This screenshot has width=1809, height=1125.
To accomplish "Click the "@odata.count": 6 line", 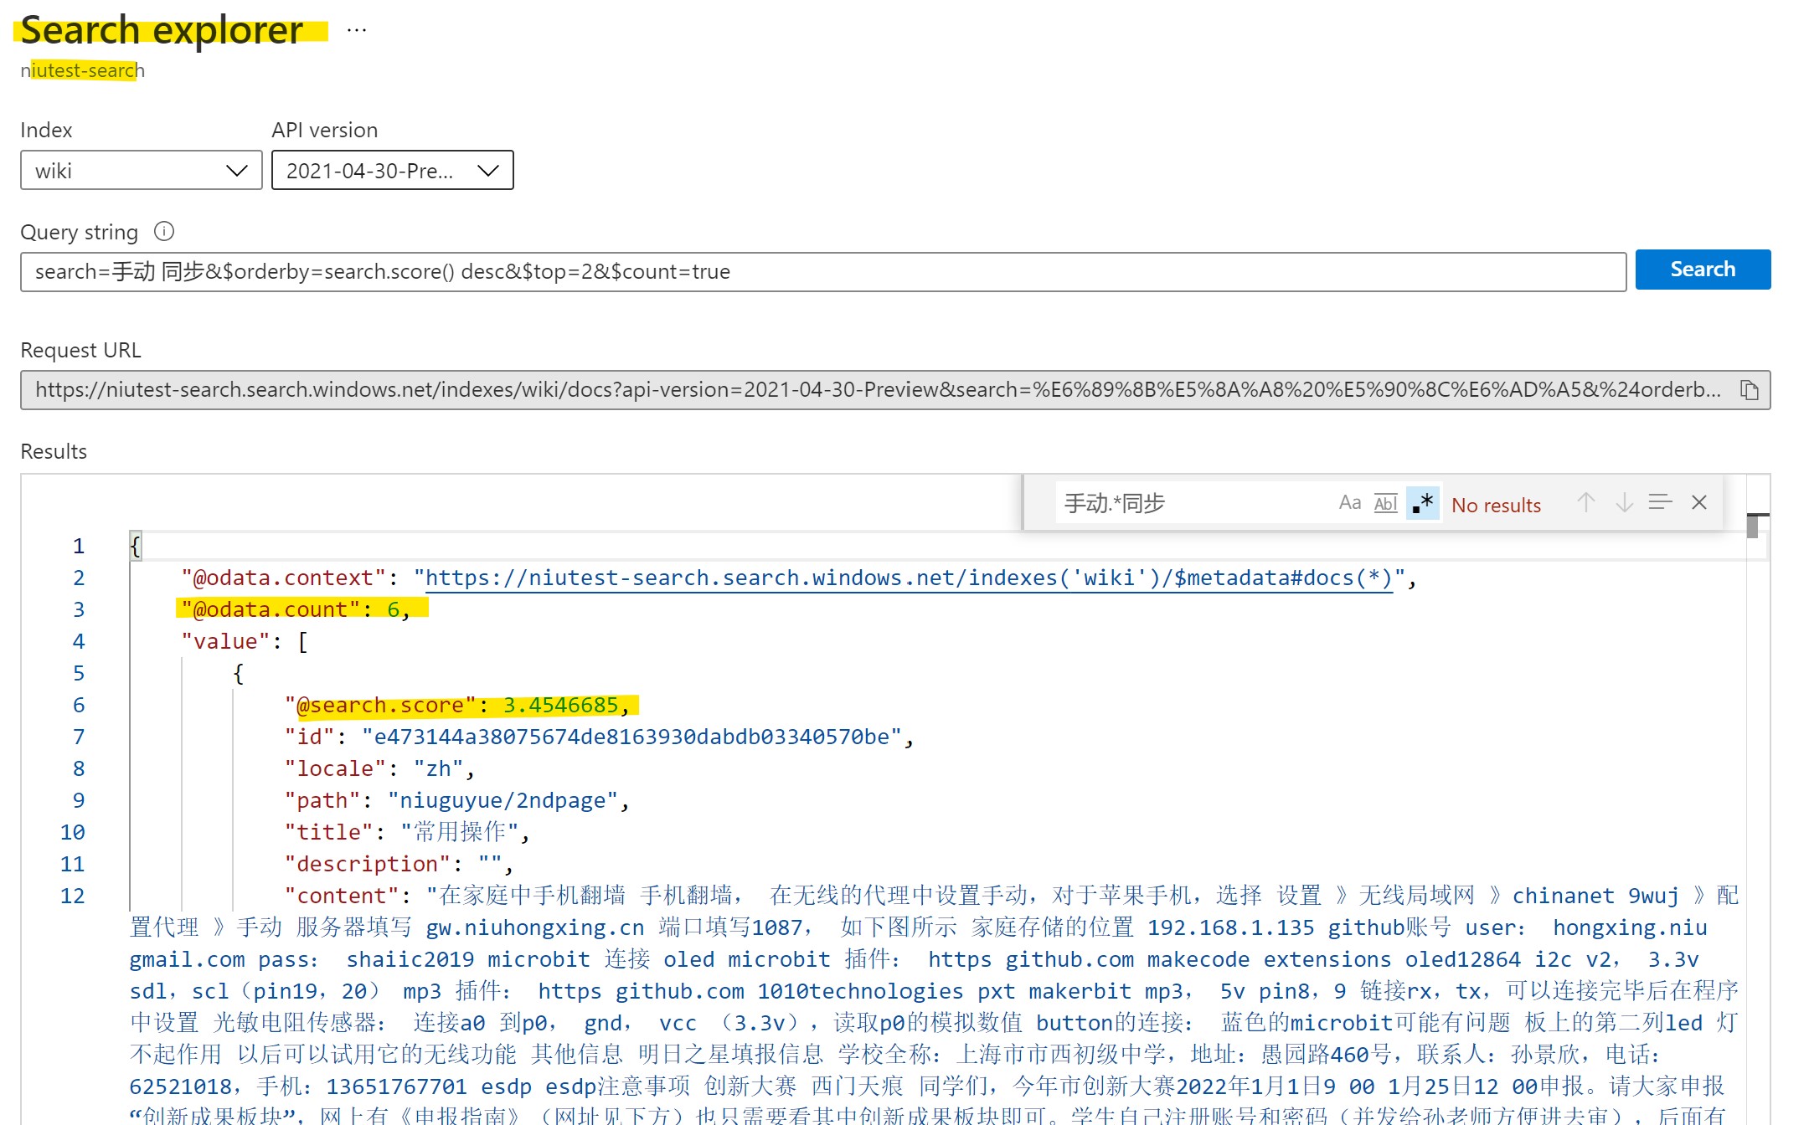I will pos(296,609).
